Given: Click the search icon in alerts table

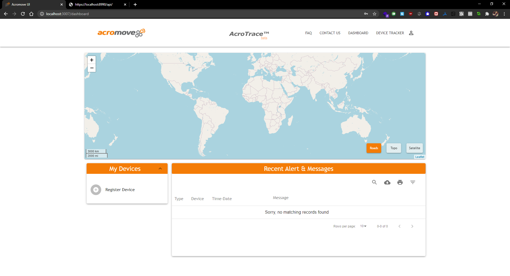Looking at the screenshot, I should 374,182.
